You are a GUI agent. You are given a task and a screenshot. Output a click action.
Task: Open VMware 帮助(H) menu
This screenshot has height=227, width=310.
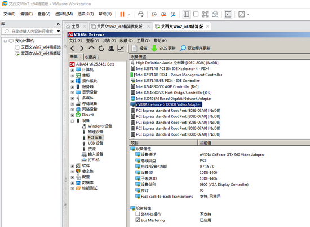[x=105, y=14]
